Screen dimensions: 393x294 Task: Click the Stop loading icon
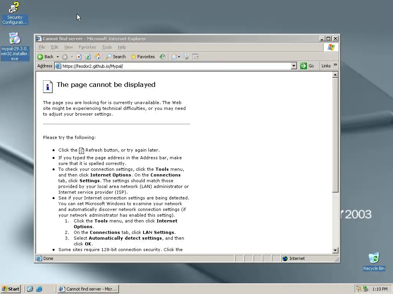79,57
